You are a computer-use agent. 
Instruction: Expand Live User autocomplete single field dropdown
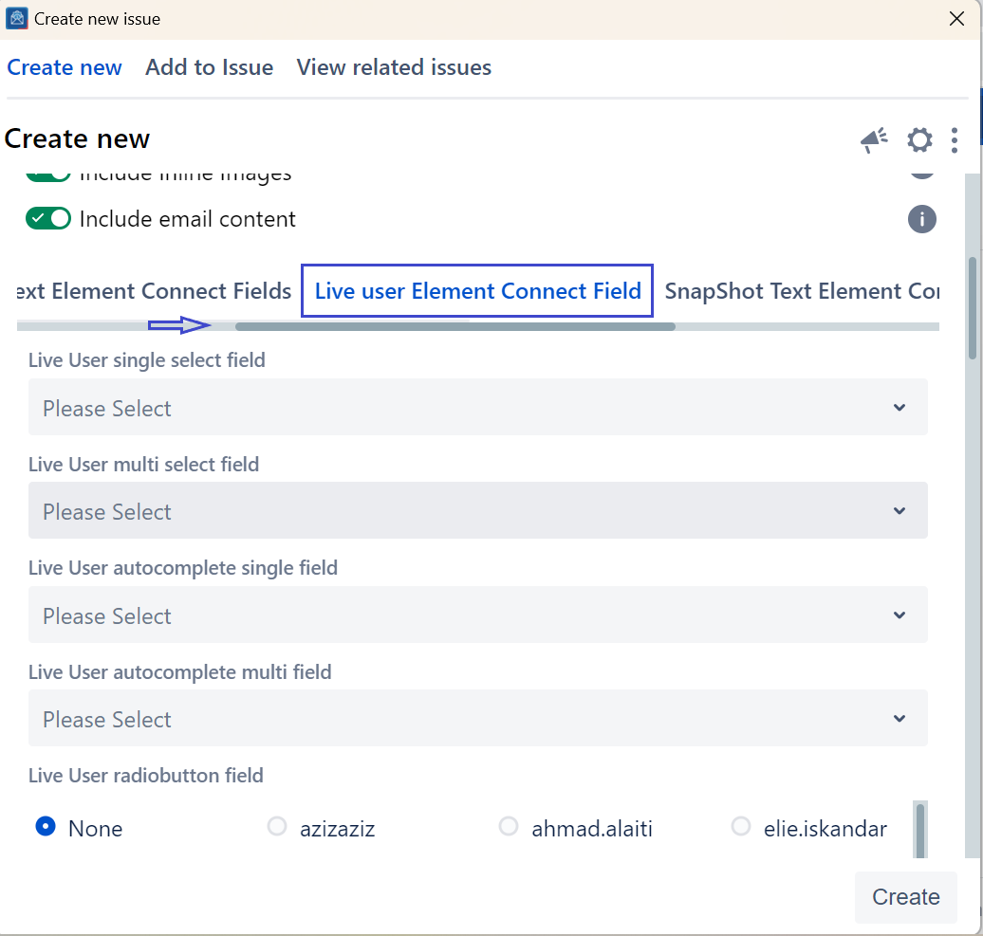tap(477, 616)
